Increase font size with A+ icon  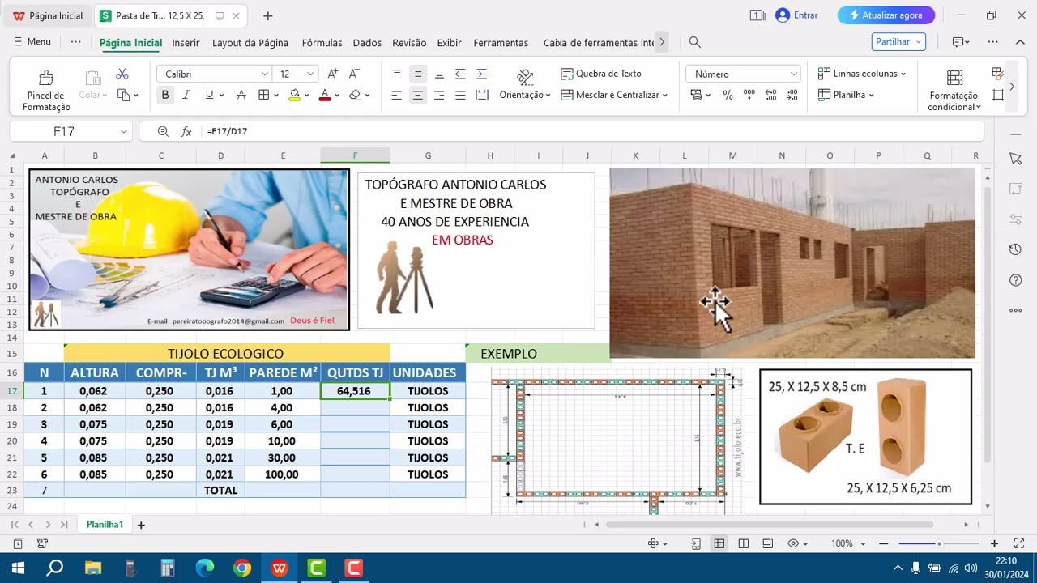333,74
